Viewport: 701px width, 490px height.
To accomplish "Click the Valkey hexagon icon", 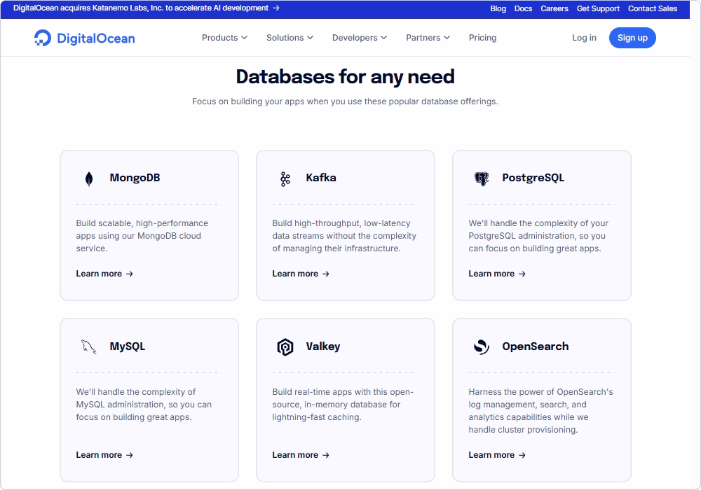I will tap(285, 346).
